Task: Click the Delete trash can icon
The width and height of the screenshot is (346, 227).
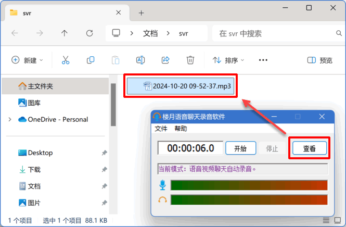Action: pos(190,60)
